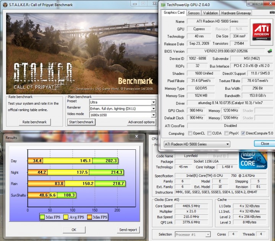Click the ATI Radeon logo
Viewport: 275px width, 241px height.
(x=261, y=32)
